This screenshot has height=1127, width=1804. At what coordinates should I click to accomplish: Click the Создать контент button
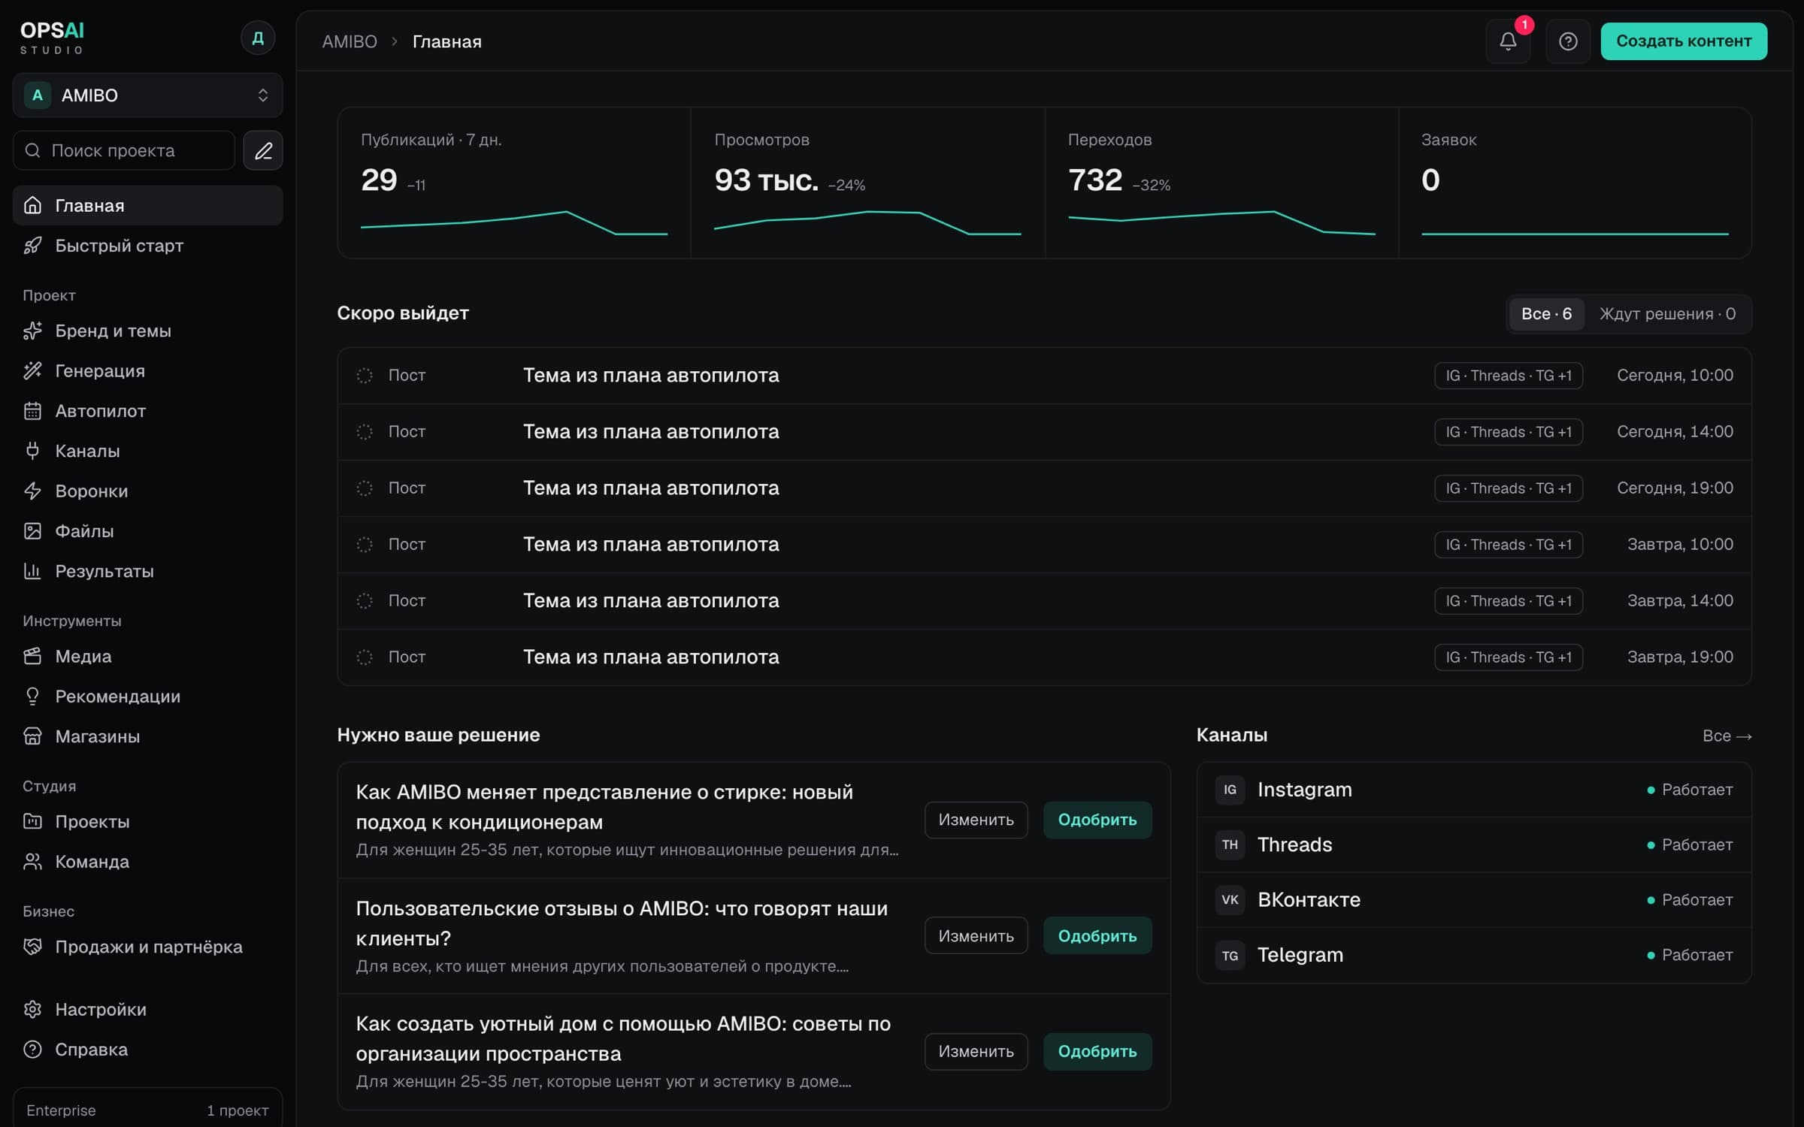pyautogui.click(x=1684, y=41)
